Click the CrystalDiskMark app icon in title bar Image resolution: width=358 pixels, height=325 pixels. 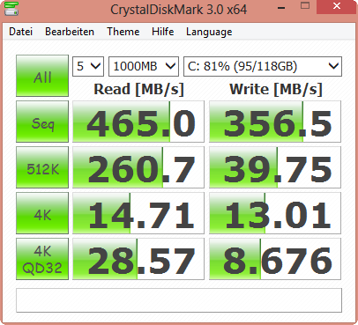pos(11,8)
